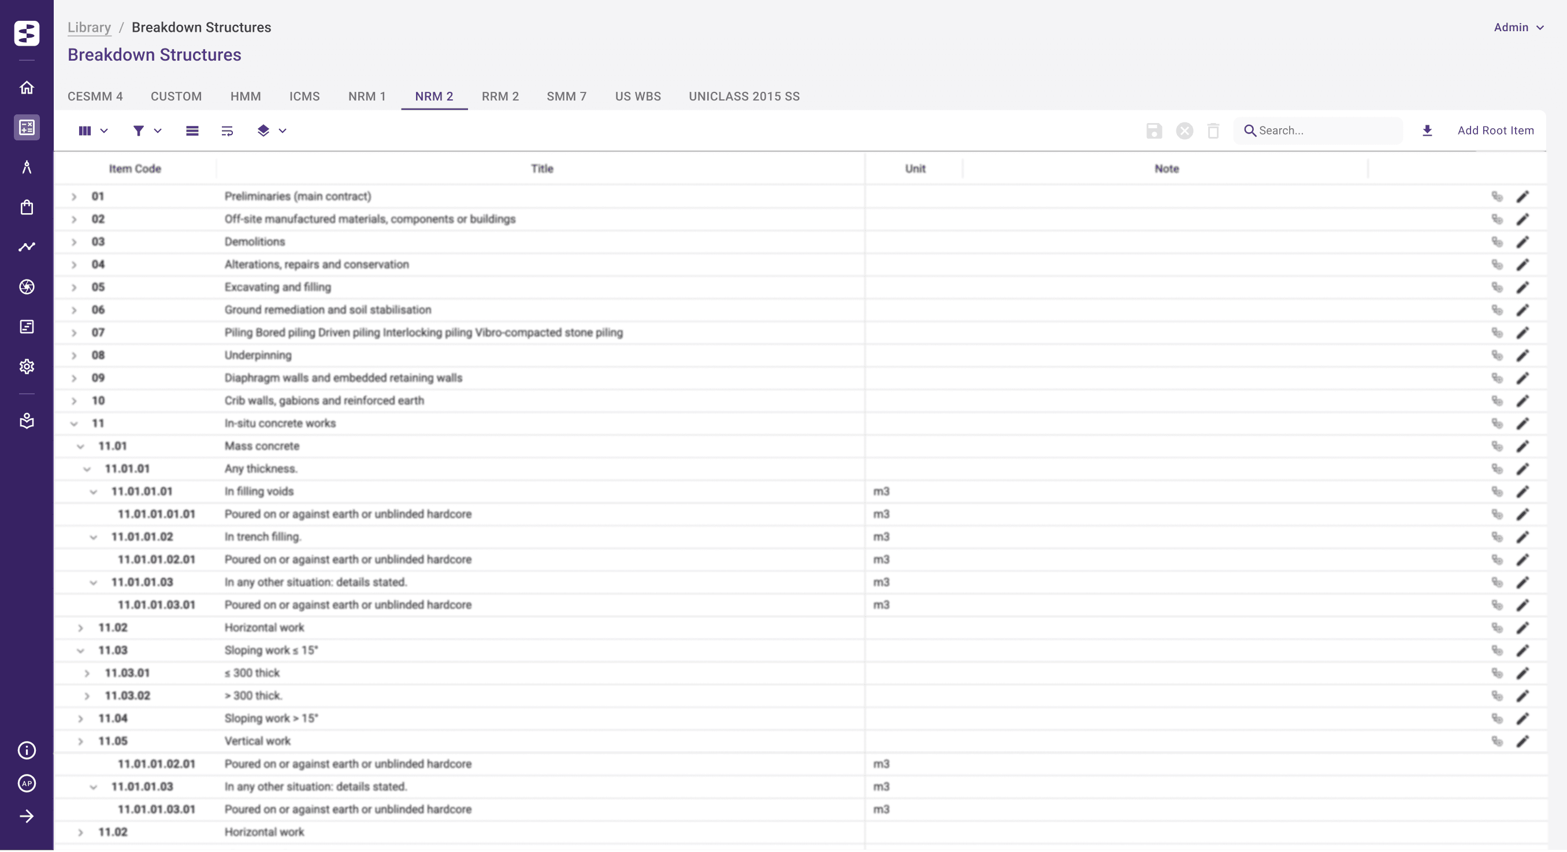Open the columns chooser icon

click(85, 131)
